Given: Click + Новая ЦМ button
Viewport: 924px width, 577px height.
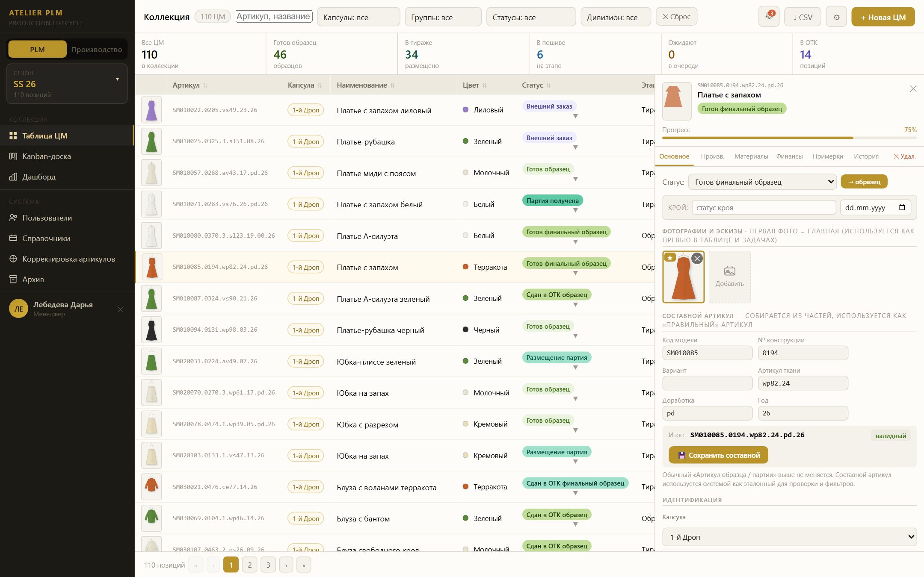Looking at the screenshot, I should click(883, 17).
